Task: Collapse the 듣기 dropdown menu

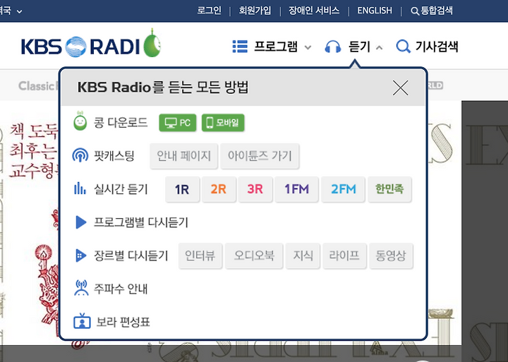Action: pyautogui.click(x=379, y=48)
